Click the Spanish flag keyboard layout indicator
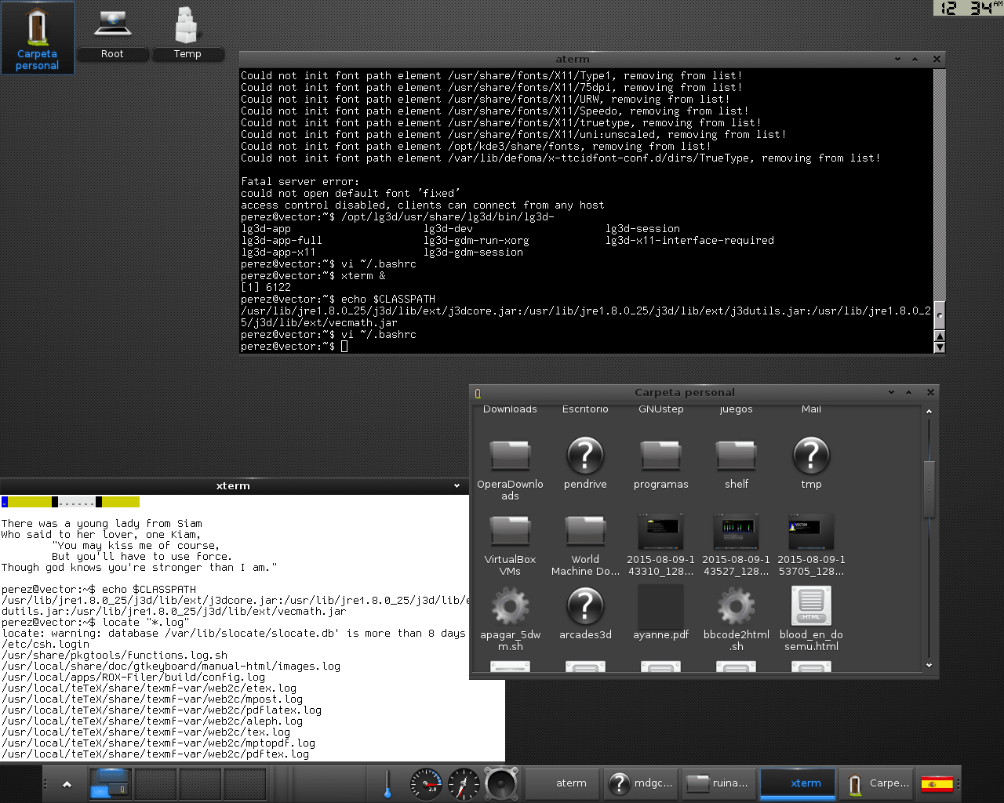 click(937, 783)
